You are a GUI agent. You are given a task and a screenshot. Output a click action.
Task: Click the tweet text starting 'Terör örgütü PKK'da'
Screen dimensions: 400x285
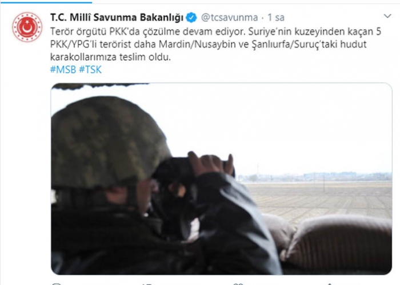[215, 44]
